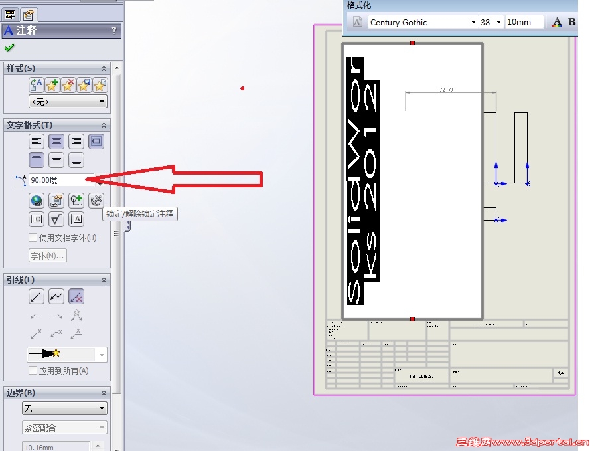
Task: Click the panel scrollbar up arrow
Action: [117, 68]
